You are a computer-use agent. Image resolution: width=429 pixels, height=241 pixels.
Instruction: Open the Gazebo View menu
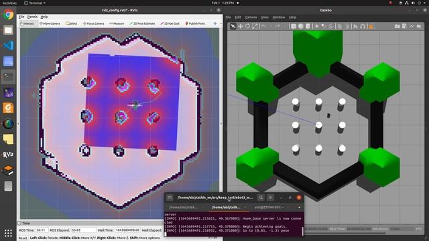[x=265, y=17]
